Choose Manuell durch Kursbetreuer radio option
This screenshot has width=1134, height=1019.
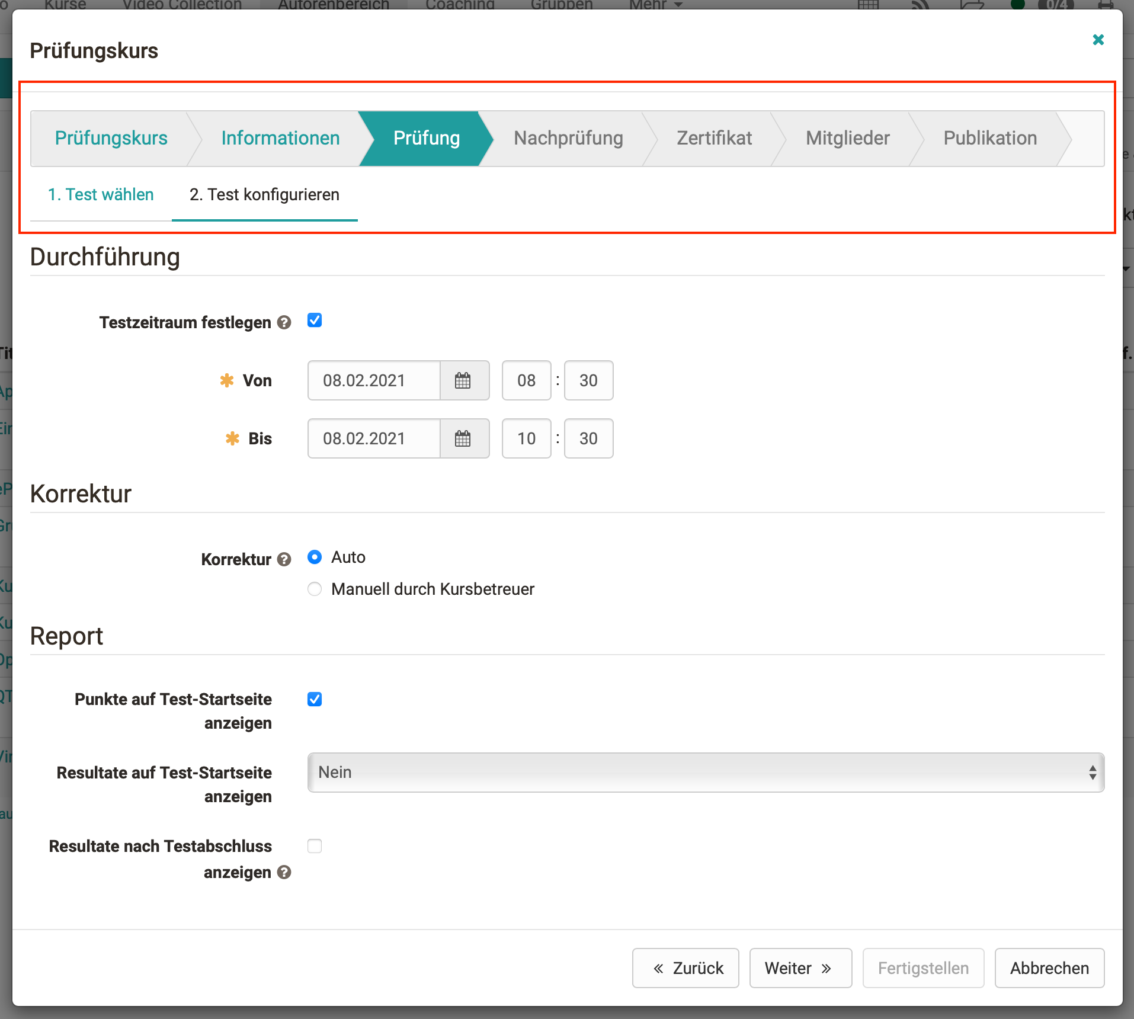point(315,589)
